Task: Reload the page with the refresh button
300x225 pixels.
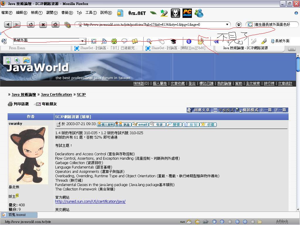Action: [31, 25]
